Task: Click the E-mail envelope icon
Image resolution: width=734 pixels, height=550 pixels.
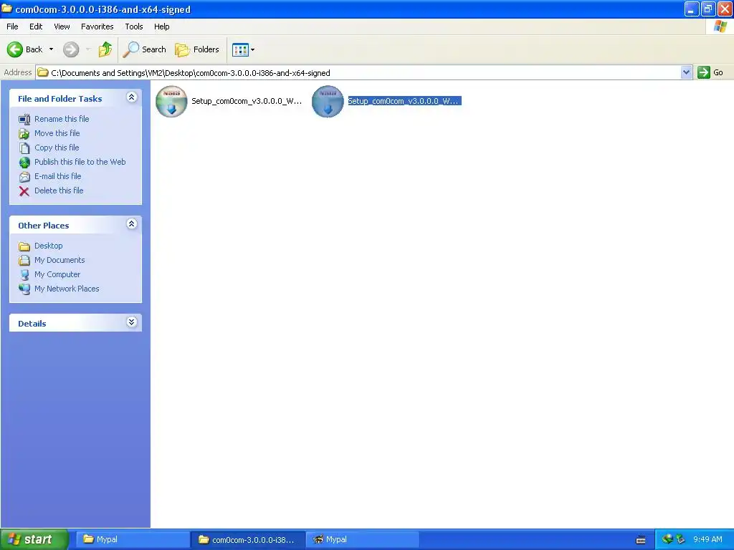Action: click(x=24, y=177)
